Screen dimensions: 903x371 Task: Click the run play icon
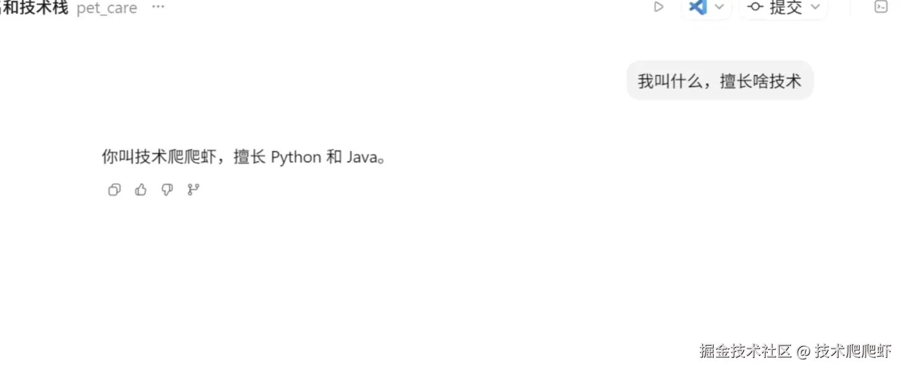point(659,7)
